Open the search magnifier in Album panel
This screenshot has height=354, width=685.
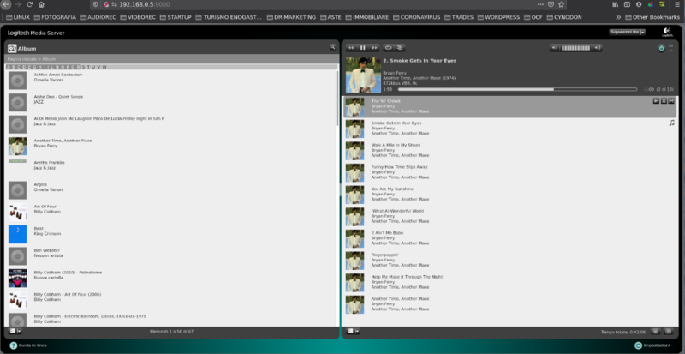332,48
